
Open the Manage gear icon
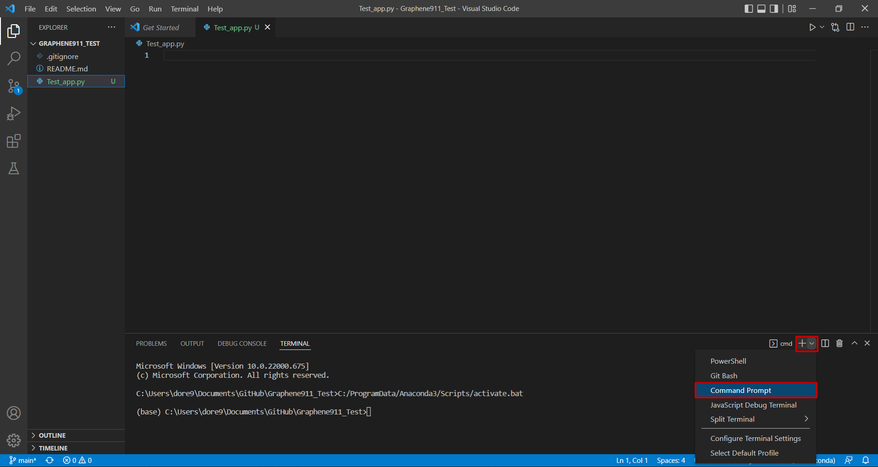(x=14, y=440)
